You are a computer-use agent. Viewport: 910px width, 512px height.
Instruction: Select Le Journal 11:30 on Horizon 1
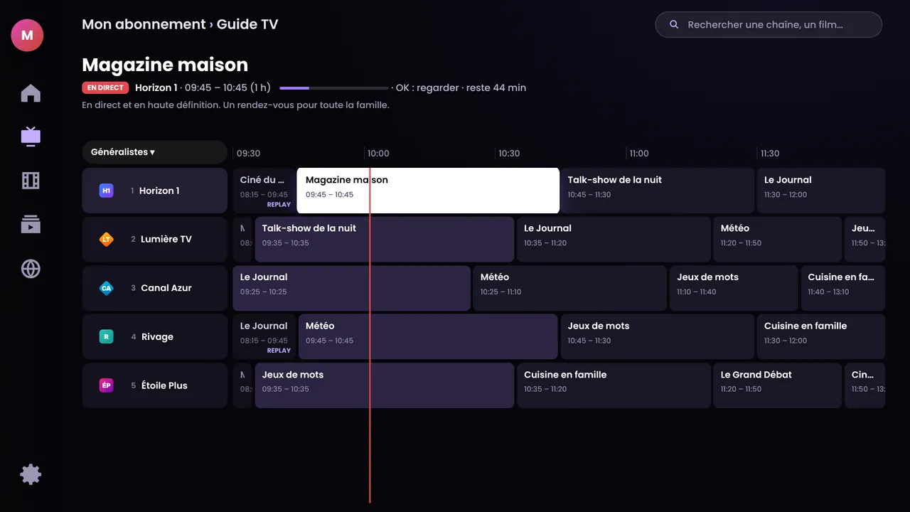pos(821,191)
